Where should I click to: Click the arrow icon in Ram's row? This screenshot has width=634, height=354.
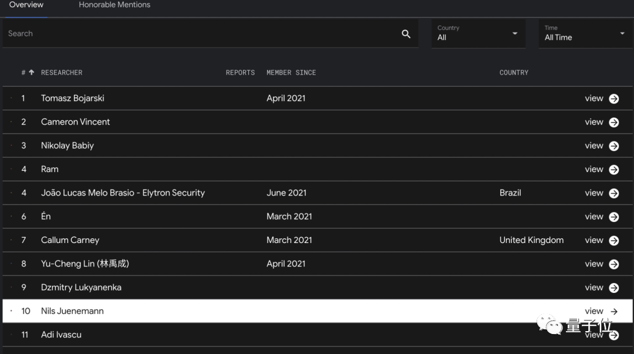(614, 170)
